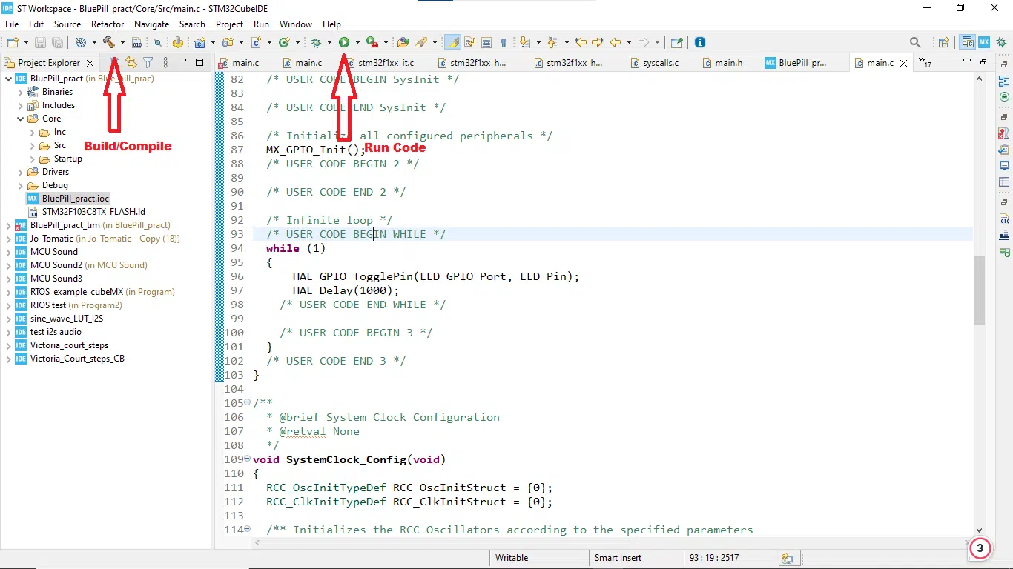The height and width of the screenshot is (569, 1013).
Task: Toggle Show Whitespace Characters pilcrow button
Action: [x=504, y=42]
